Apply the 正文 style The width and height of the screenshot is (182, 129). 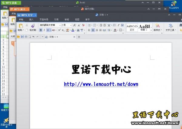[x=132, y=28]
